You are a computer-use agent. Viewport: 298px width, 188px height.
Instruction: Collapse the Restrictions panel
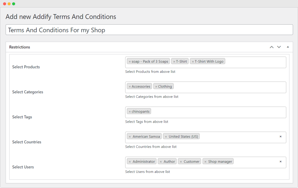pos(288,47)
